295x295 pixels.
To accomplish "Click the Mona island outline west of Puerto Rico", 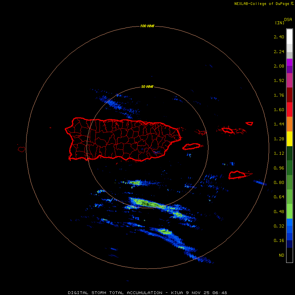I will [22, 149].
